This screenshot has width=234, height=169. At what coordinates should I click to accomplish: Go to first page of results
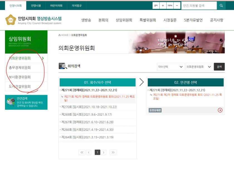tap(82, 152)
